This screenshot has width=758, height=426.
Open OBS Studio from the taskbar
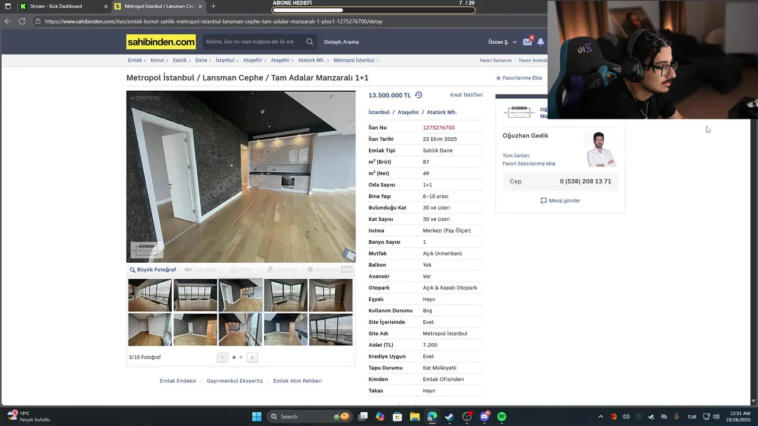tap(467, 417)
